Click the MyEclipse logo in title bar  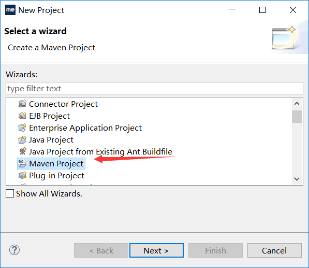pyautogui.click(x=10, y=10)
